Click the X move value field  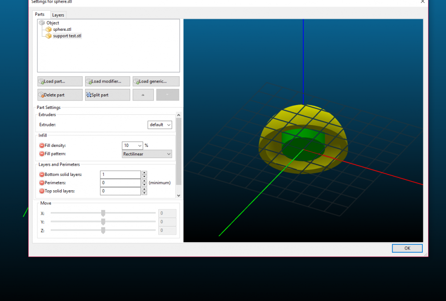(x=167, y=213)
